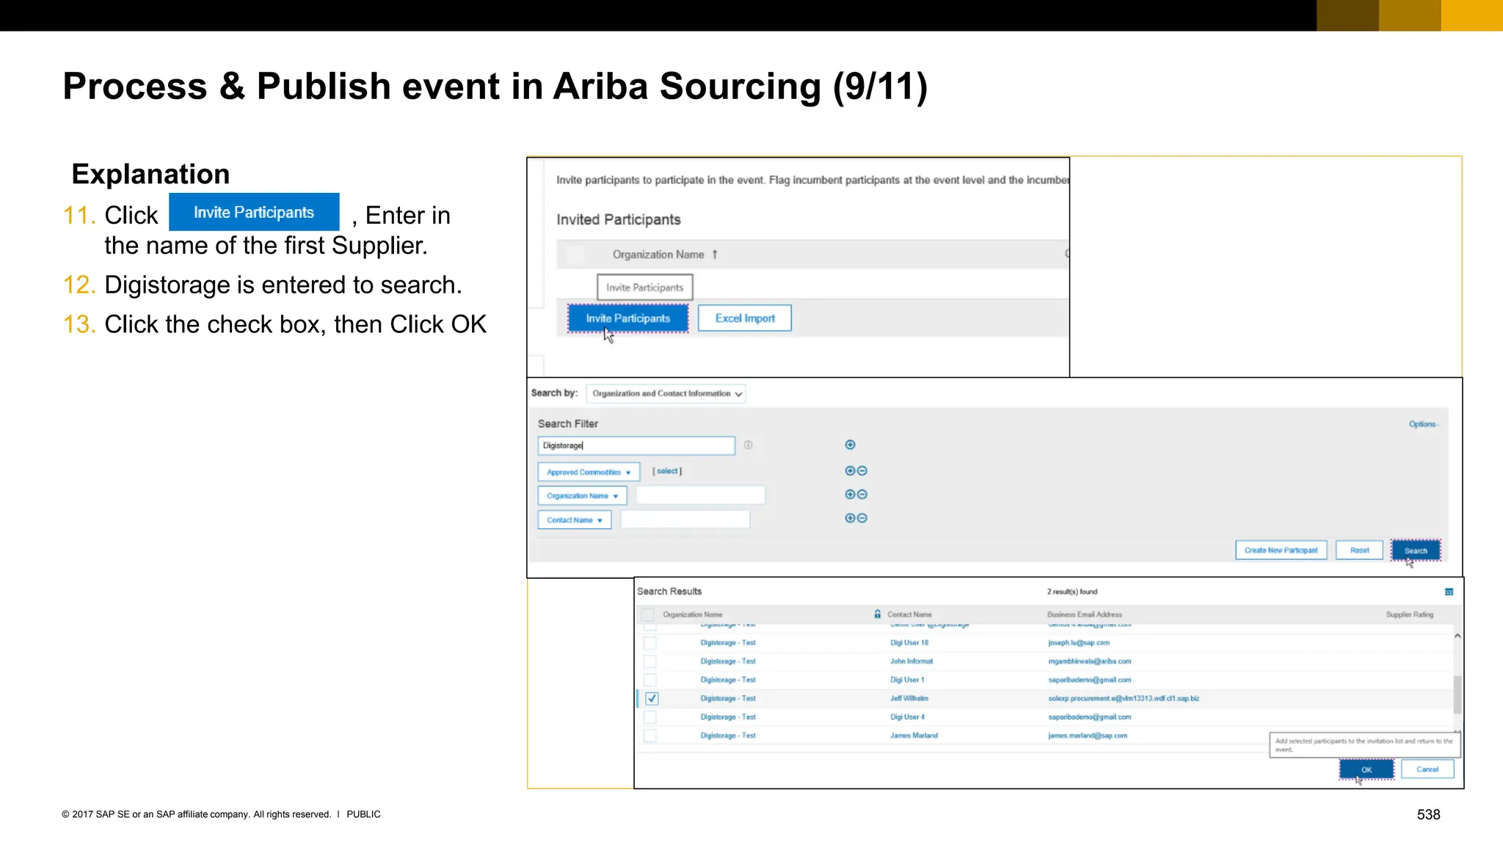Screen dimensions: 1503x845
Task: Click the Jeff Wilhelm contact name
Action: tap(909, 698)
